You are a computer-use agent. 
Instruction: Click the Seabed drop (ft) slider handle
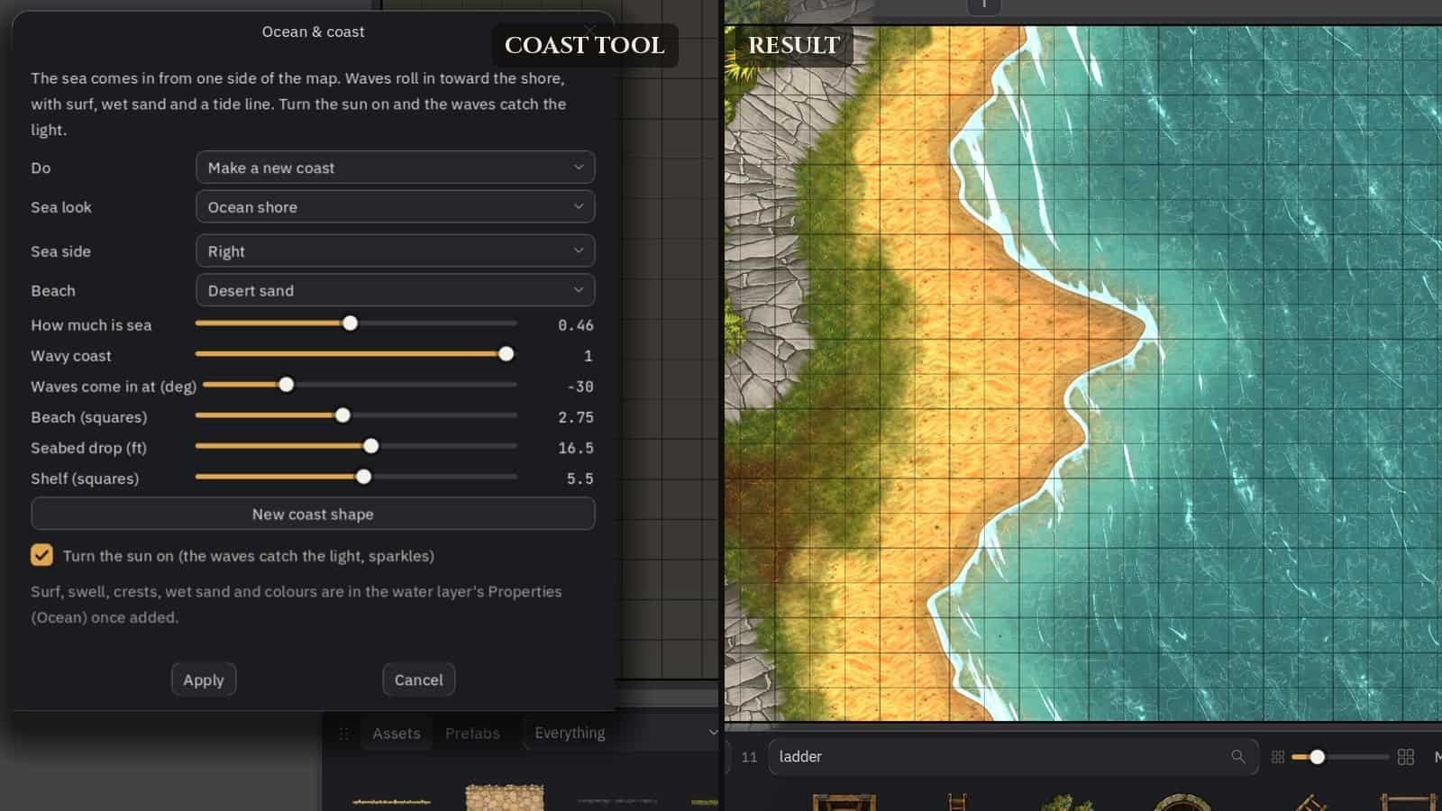point(370,446)
